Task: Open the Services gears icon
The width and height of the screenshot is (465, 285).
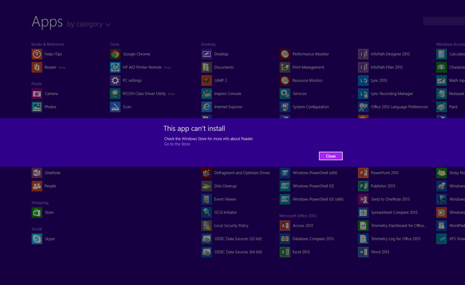Action: pyautogui.click(x=285, y=94)
